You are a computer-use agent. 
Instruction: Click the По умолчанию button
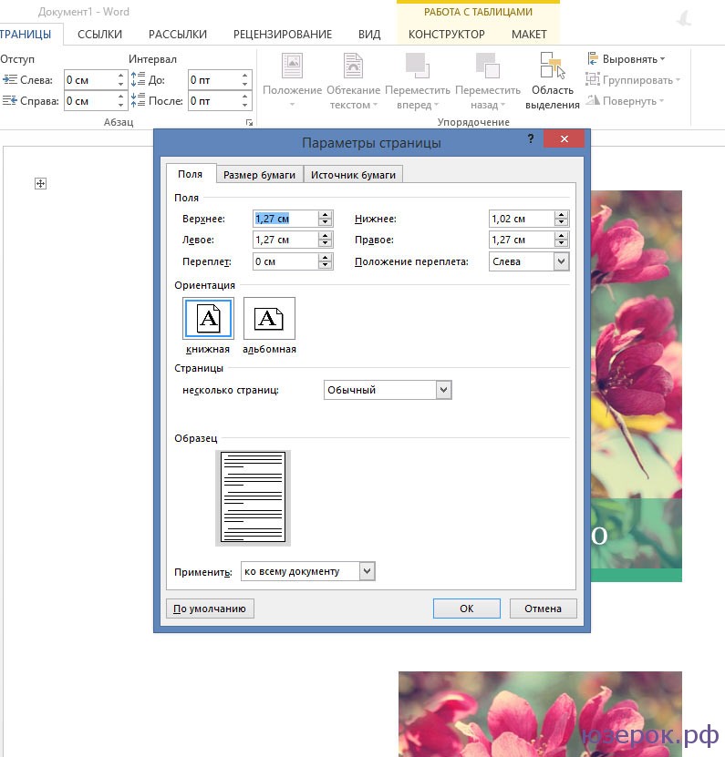(210, 609)
